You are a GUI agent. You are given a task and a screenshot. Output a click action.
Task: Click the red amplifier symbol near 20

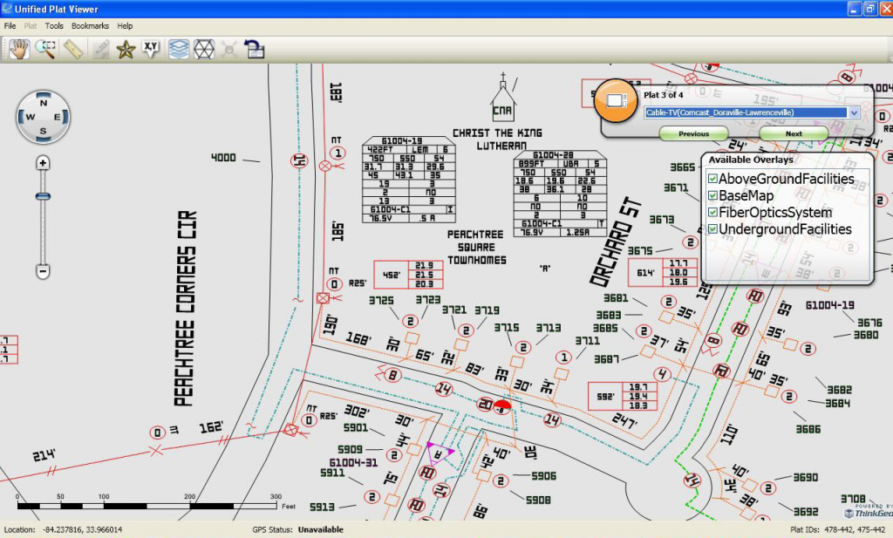(x=501, y=406)
